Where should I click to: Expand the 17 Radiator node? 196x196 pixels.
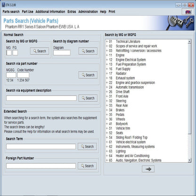click(107, 73)
